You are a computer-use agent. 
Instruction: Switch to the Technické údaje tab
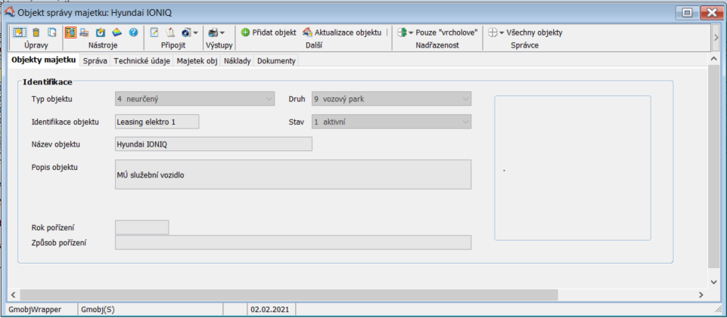(142, 61)
